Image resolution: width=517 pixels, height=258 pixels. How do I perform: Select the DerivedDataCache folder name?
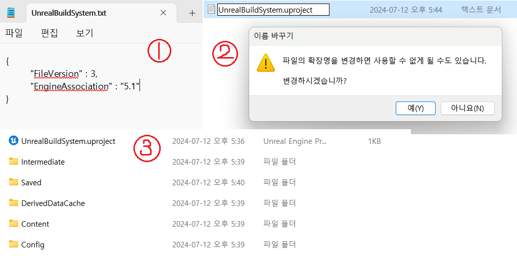53,203
